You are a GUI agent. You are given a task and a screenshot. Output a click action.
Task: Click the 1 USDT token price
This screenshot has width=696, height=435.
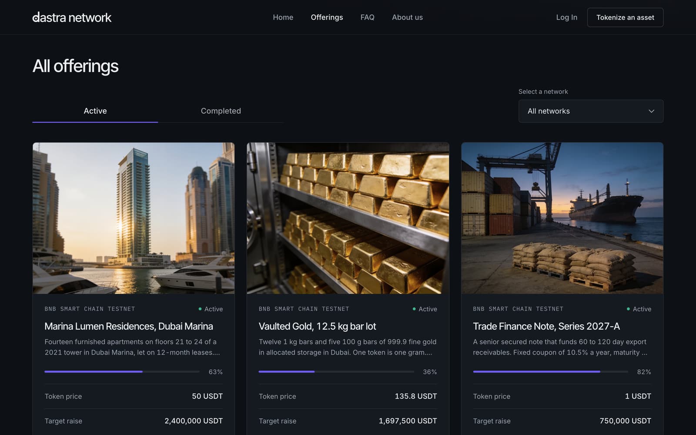pyautogui.click(x=638, y=396)
